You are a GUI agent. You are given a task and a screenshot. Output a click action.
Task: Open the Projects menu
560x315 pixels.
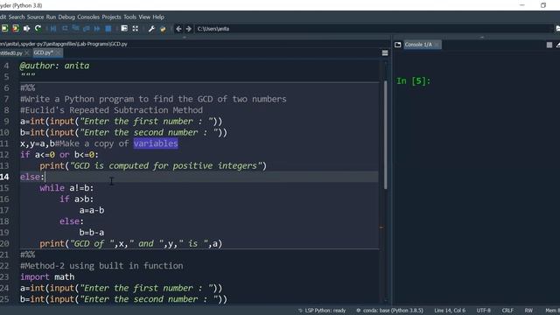tap(111, 17)
